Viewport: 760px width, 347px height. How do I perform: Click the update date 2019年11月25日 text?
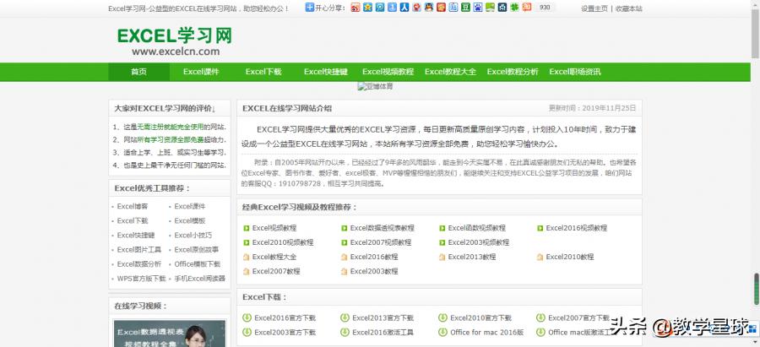point(609,108)
